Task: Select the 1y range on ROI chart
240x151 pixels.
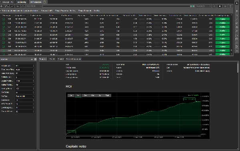Action: [x=100, y=95]
